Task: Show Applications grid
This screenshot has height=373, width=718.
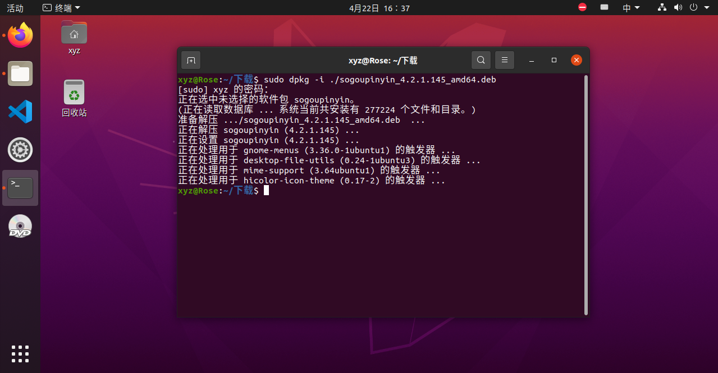Action: click(20, 354)
